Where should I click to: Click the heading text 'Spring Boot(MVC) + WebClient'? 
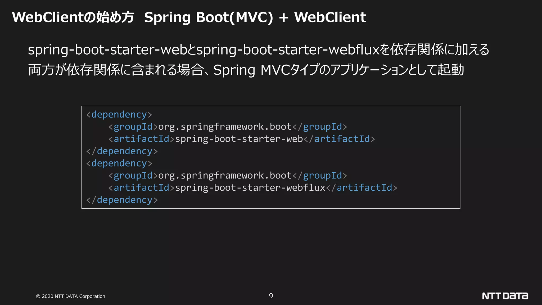(255, 17)
